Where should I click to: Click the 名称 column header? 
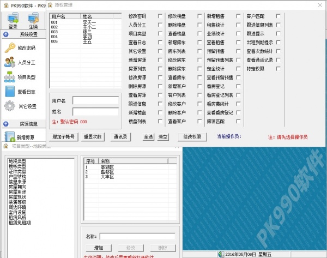[133, 161]
